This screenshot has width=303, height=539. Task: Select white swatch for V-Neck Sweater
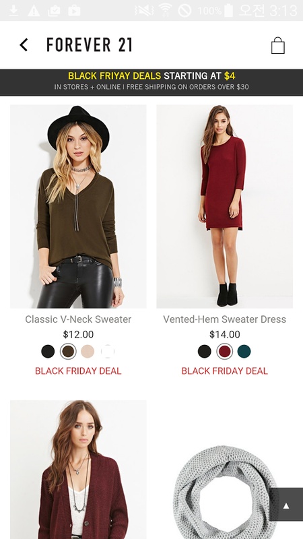(108, 351)
